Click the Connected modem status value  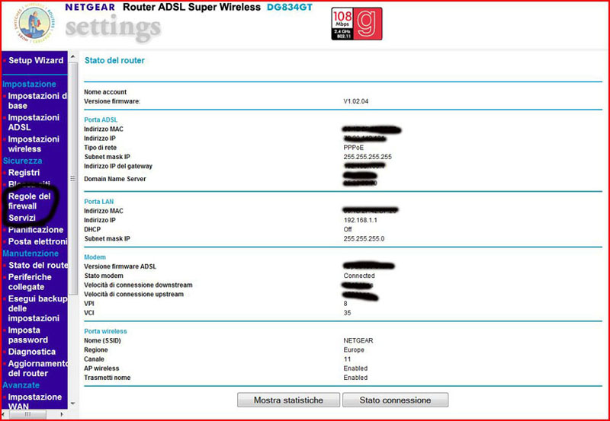[x=359, y=276]
